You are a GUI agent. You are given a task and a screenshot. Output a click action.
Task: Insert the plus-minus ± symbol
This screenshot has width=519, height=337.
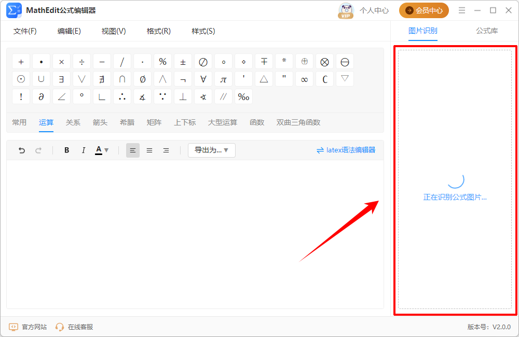pos(183,62)
